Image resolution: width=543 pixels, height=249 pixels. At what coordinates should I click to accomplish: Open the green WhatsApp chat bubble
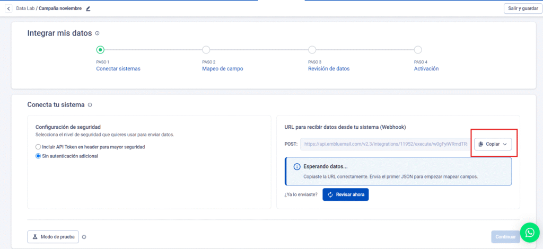point(529,232)
